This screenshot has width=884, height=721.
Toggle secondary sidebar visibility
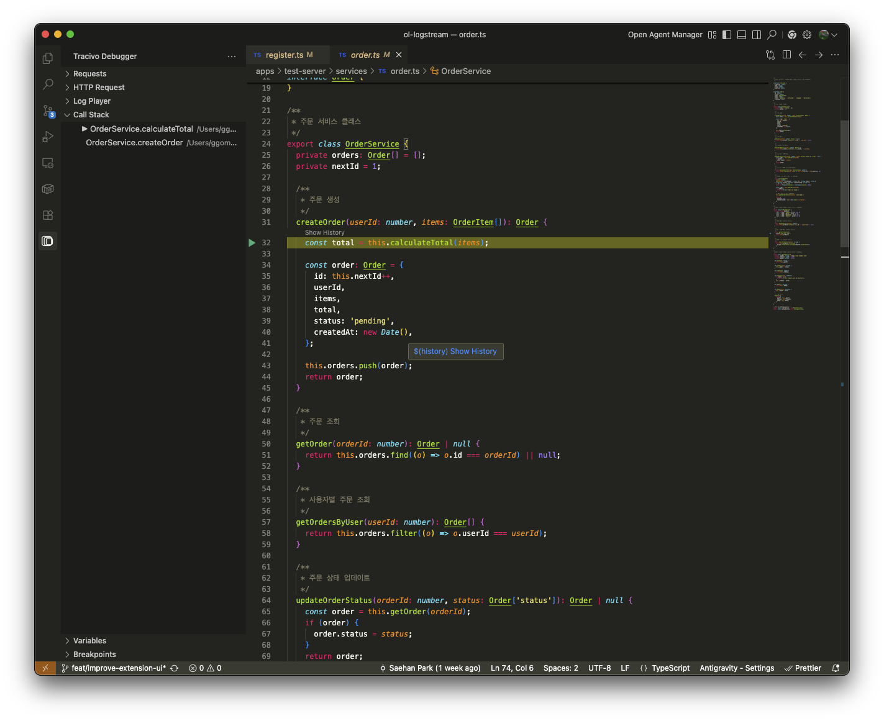point(757,34)
